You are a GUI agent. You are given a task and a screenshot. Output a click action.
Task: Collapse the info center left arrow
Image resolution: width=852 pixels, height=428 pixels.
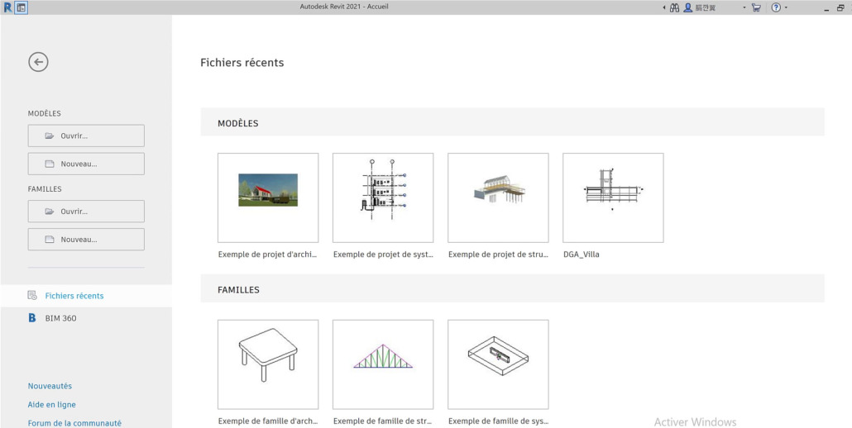point(664,7)
